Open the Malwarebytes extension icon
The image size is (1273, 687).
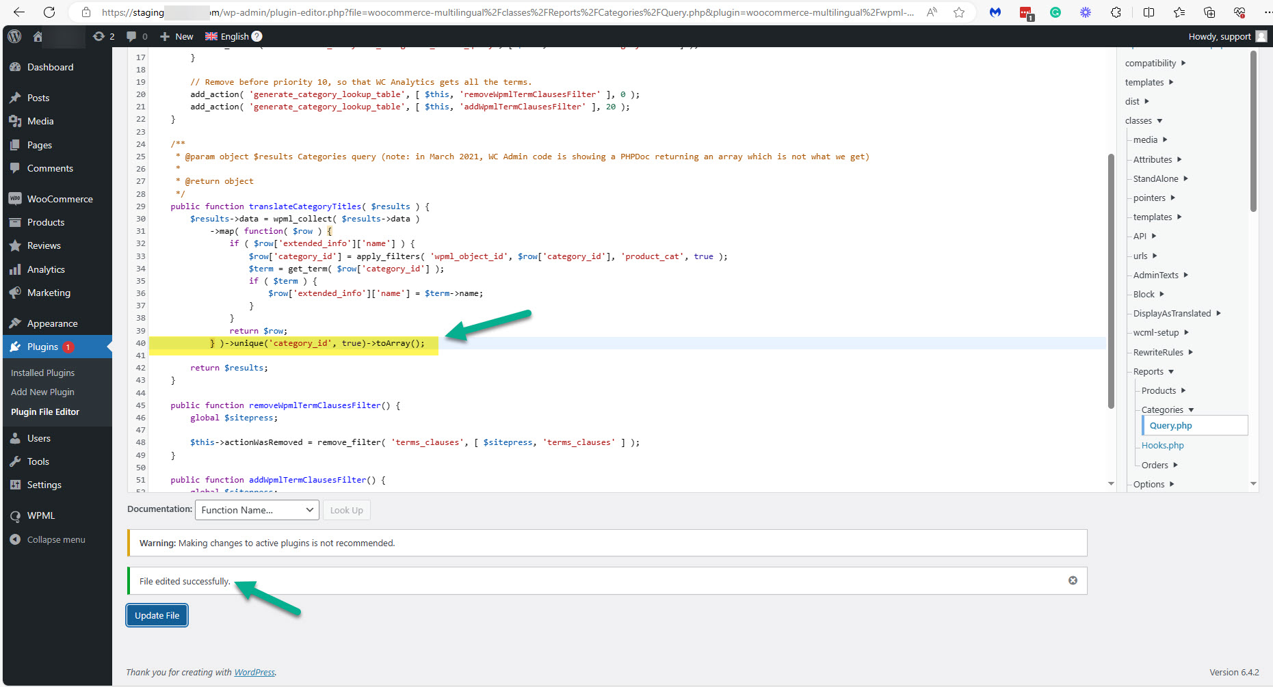pyautogui.click(x=995, y=12)
